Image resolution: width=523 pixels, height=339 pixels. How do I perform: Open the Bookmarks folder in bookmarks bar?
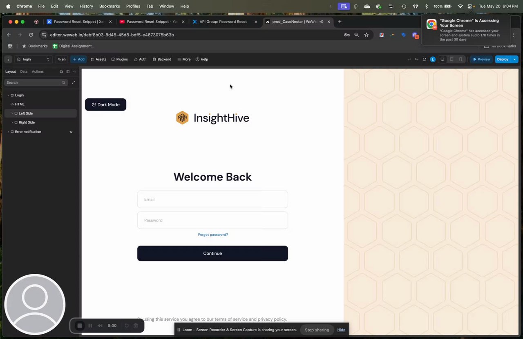click(35, 46)
